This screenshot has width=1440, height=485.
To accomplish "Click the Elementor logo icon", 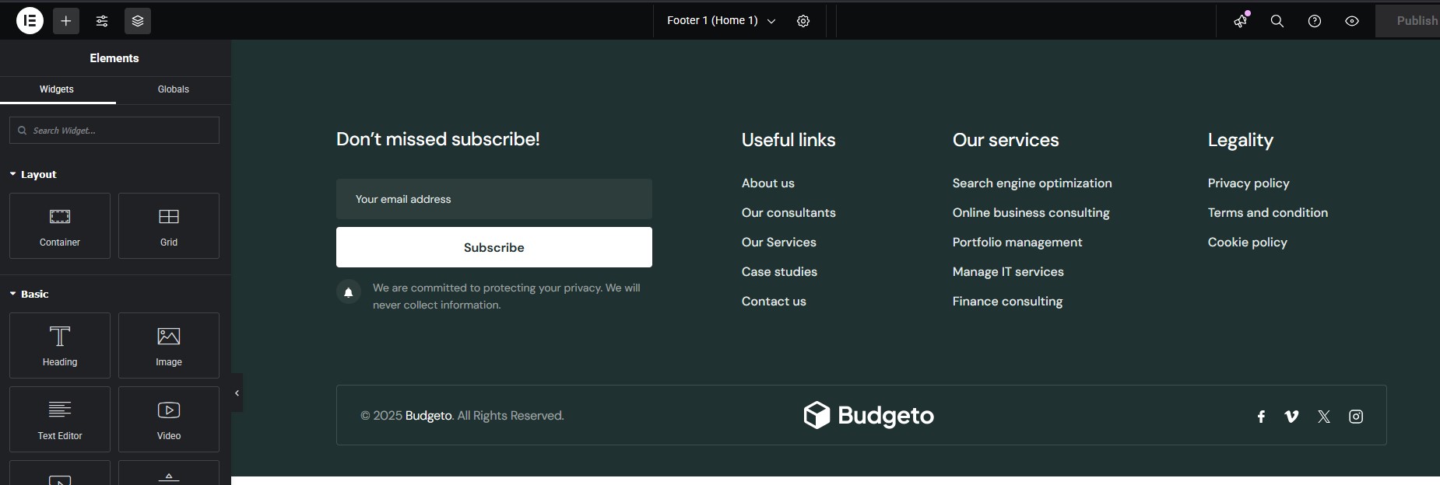I will click(30, 21).
